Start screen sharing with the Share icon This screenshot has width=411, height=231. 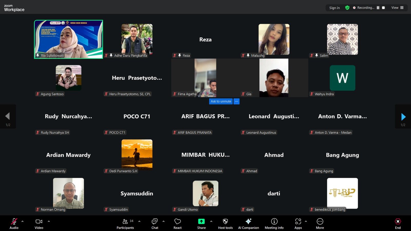201,221
